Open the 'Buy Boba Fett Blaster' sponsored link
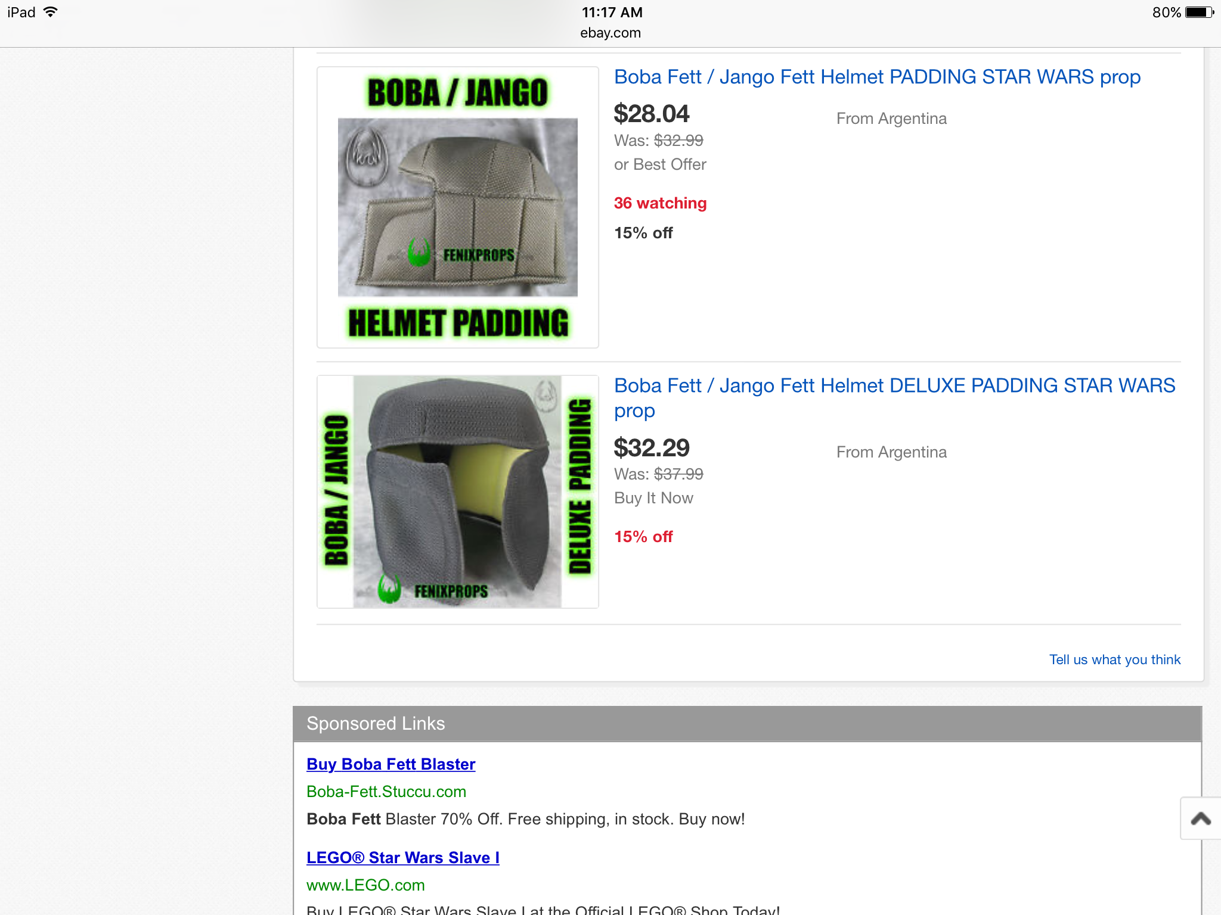1221x915 pixels. tap(391, 764)
